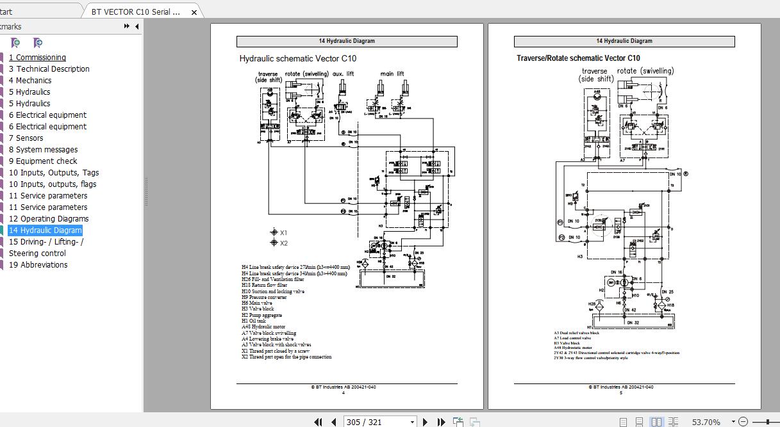Go to the previous page
This screenshot has height=427, width=780.
[333, 422]
